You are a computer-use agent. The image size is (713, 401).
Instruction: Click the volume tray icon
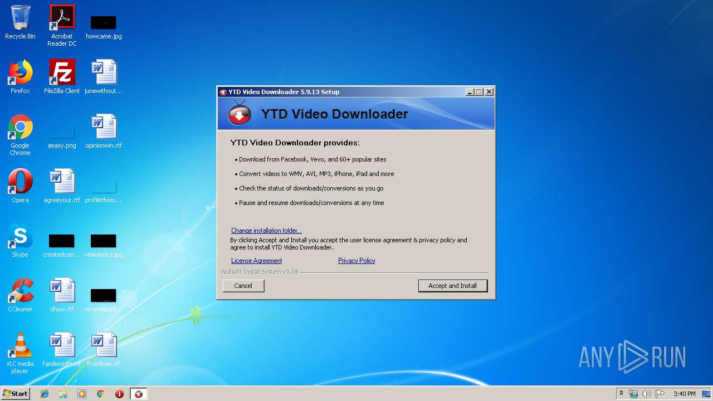[x=646, y=394]
